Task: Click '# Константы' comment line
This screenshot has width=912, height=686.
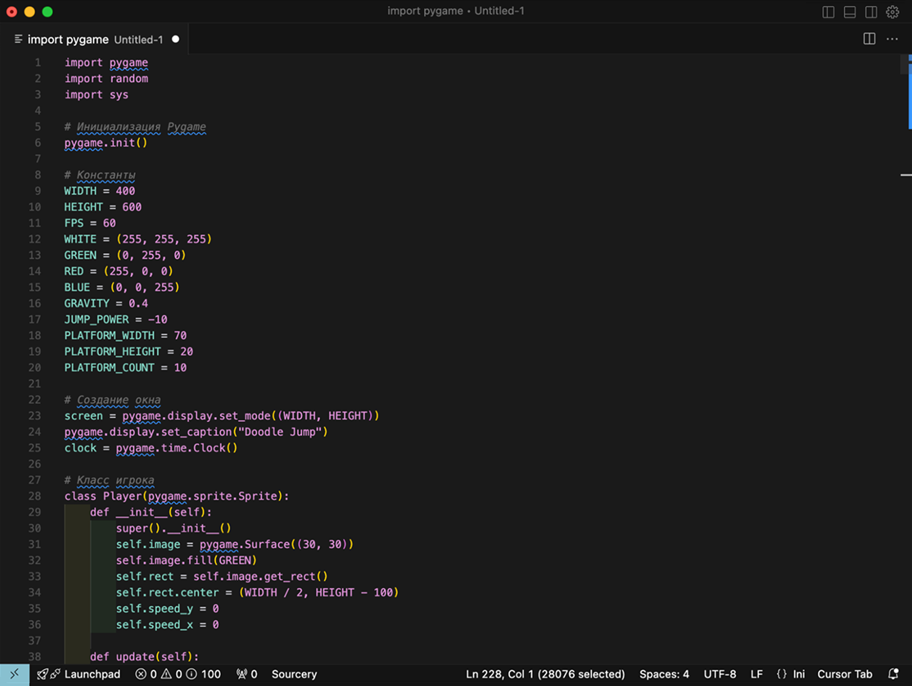Action: pos(100,175)
